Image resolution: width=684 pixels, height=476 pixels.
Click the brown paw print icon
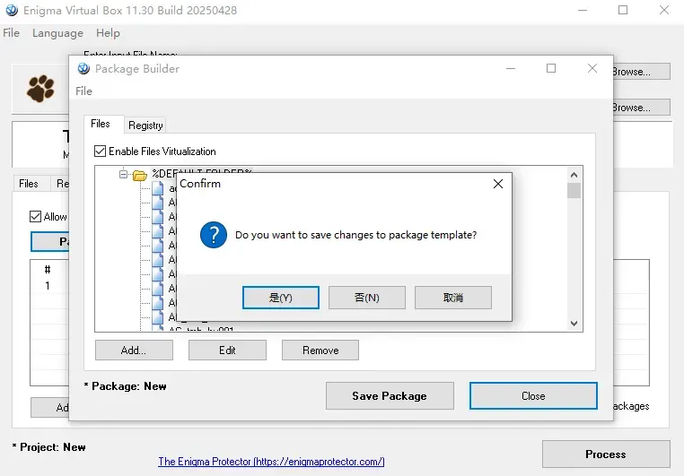(x=40, y=89)
